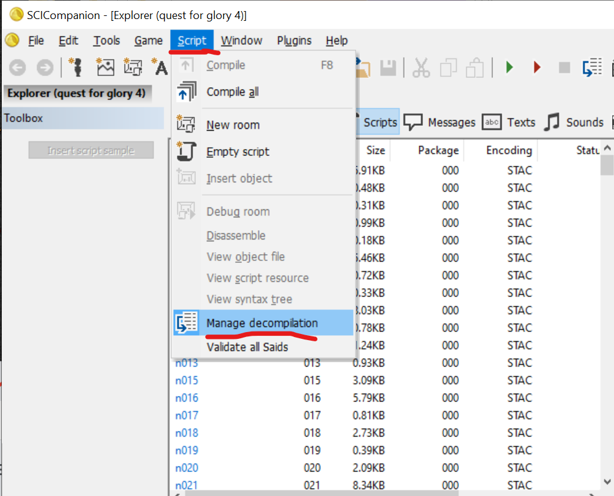The height and width of the screenshot is (496, 614).
Task: Click the gray stop square icon
Action: click(564, 68)
